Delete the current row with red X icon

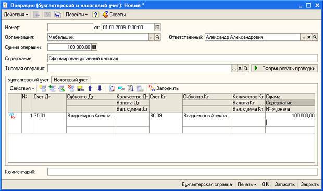point(71,88)
